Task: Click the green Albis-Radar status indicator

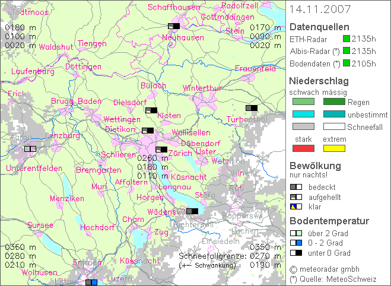Action: click(347, 50)
